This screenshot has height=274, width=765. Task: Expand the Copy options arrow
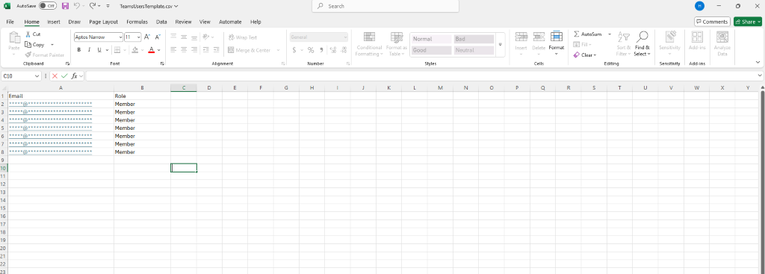52,44
